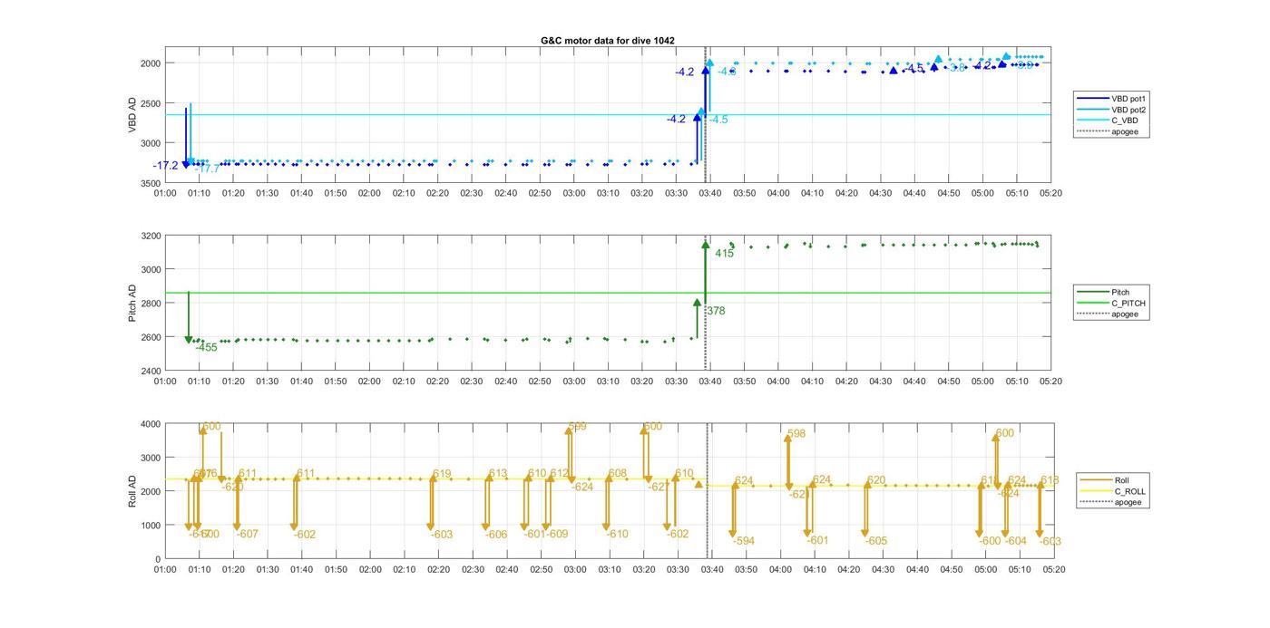Click the "3200" tick on the Pitch axis
This screenshot has width=1270, height=628.
point(150,237)
